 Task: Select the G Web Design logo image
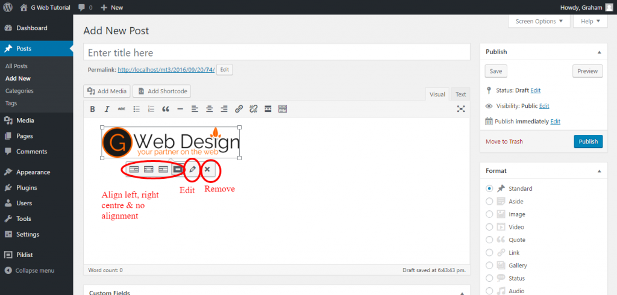[171, 143]
